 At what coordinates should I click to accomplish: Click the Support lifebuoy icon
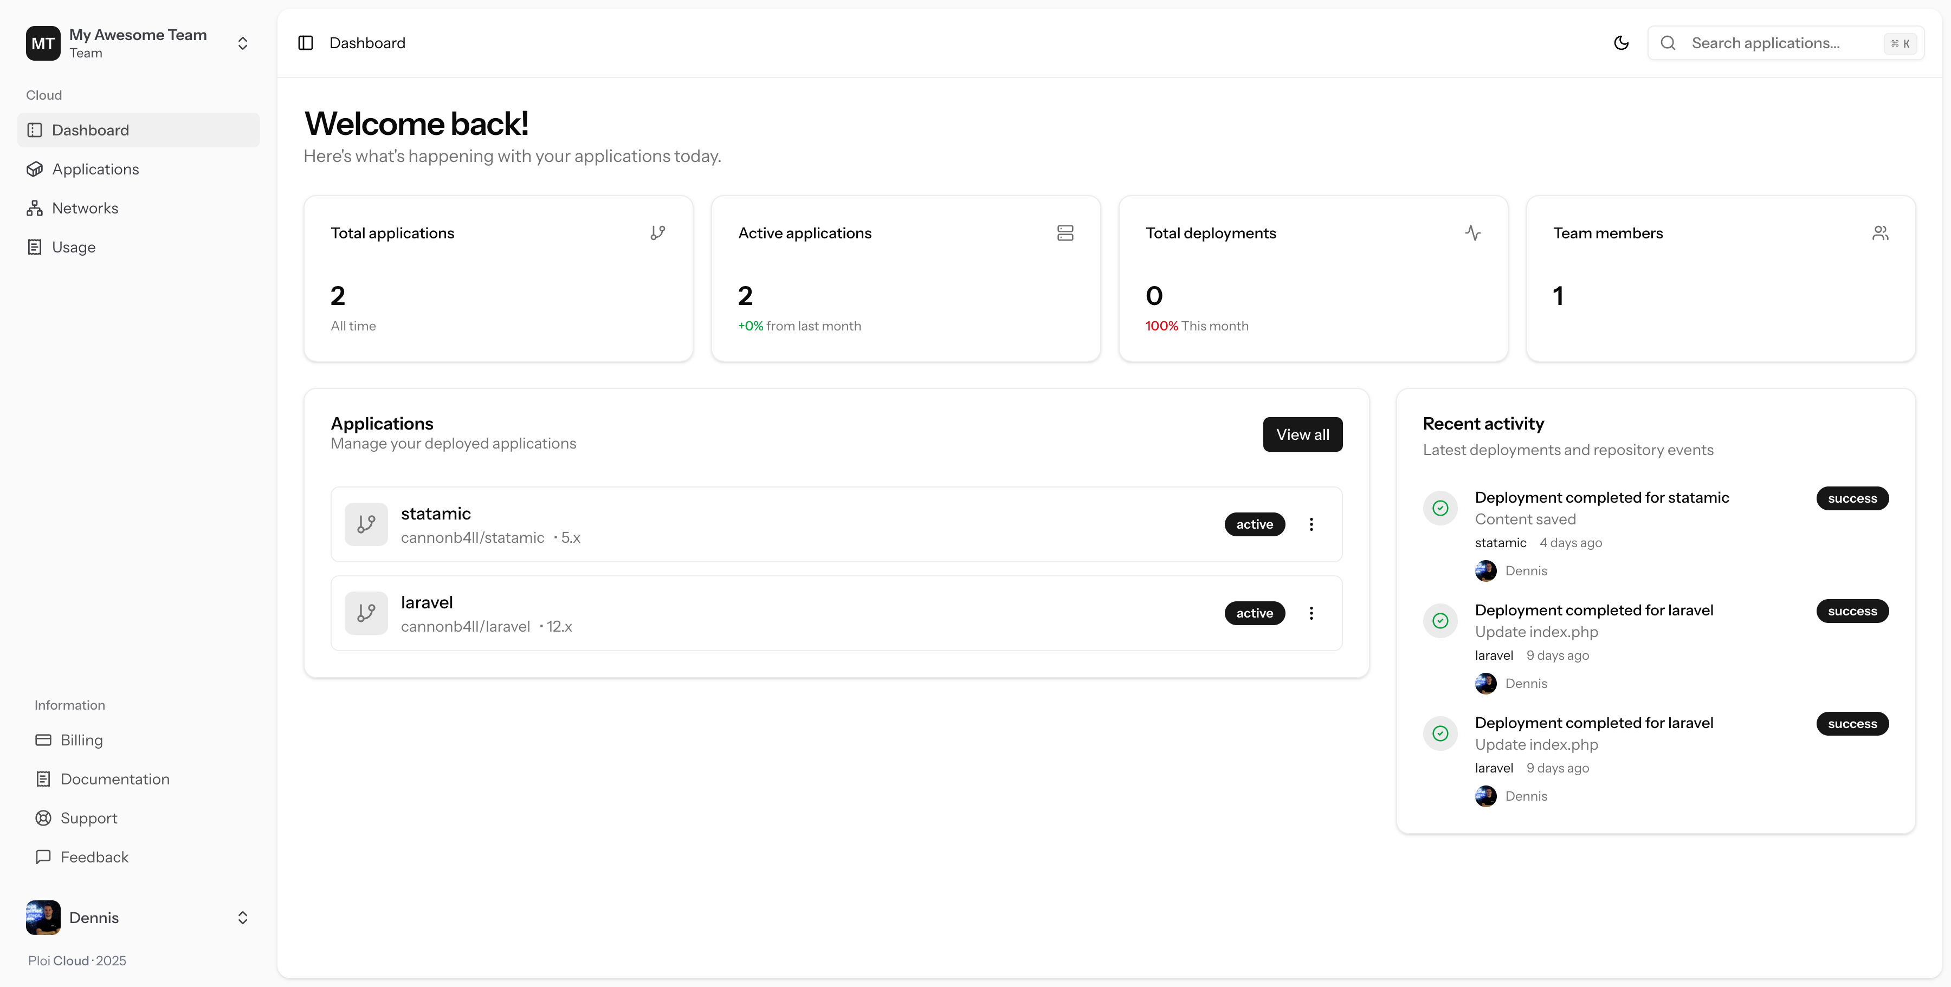coord(43,818)
